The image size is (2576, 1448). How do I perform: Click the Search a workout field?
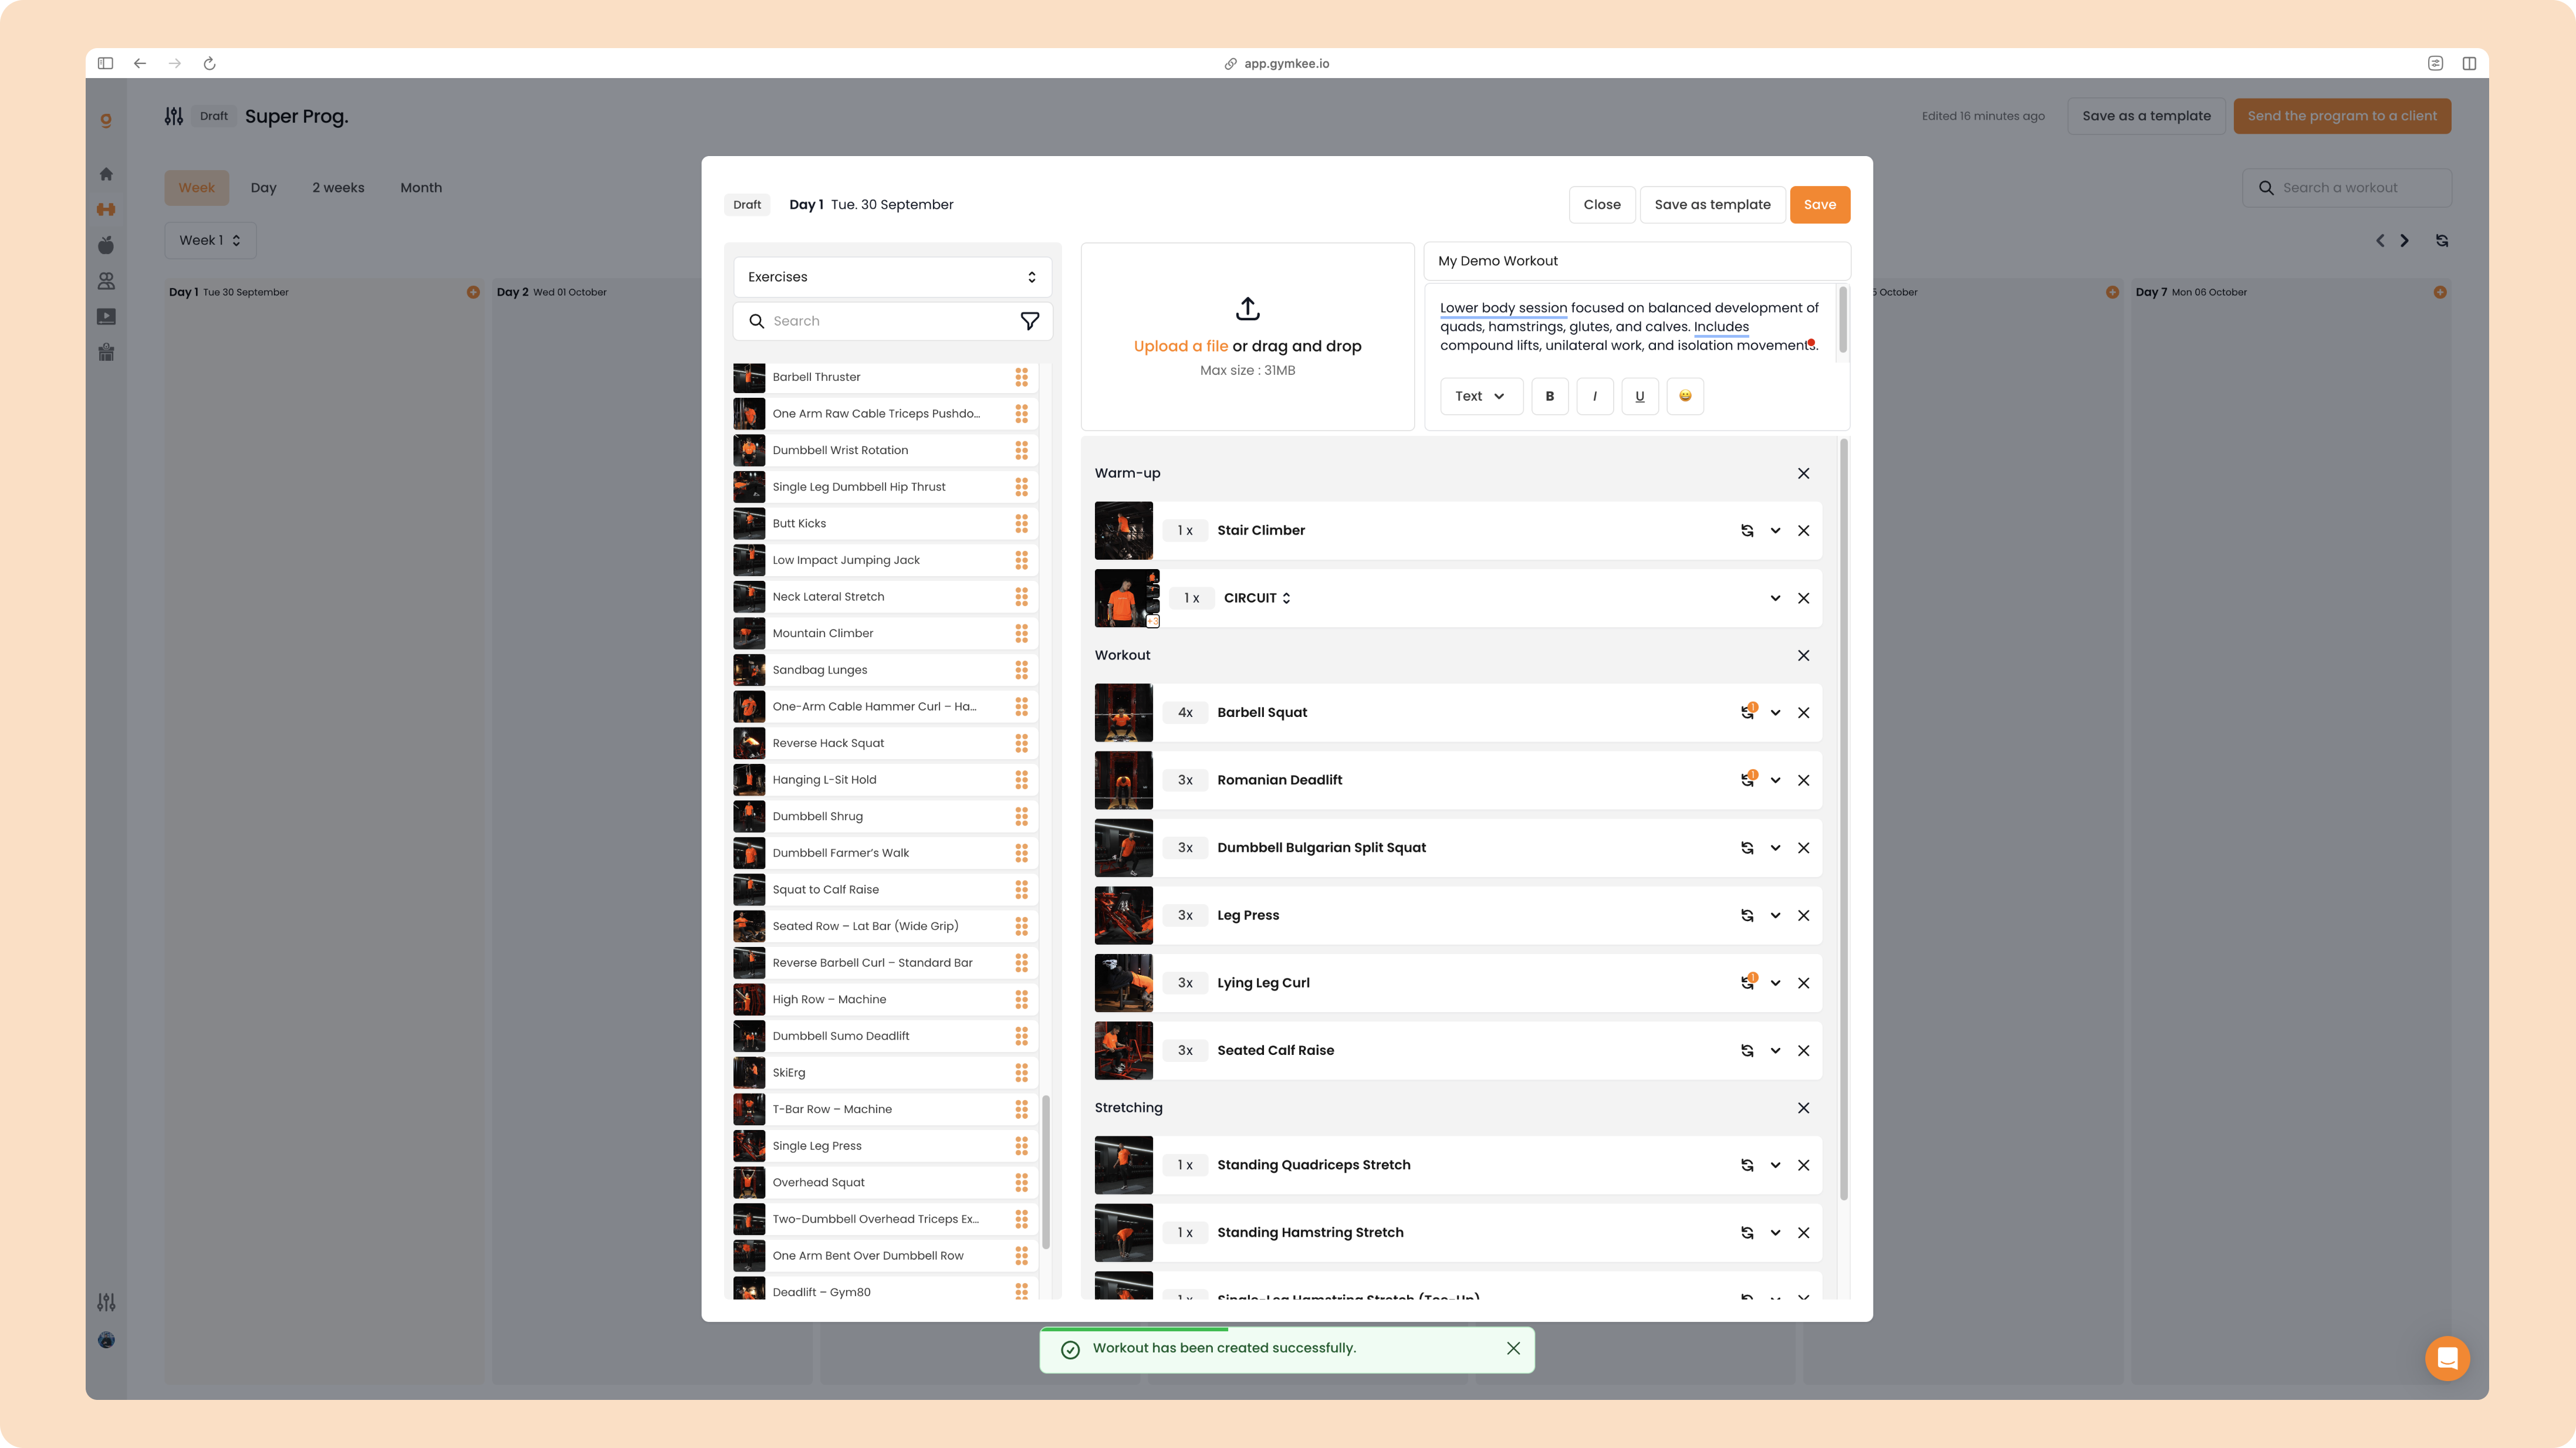2346,188
